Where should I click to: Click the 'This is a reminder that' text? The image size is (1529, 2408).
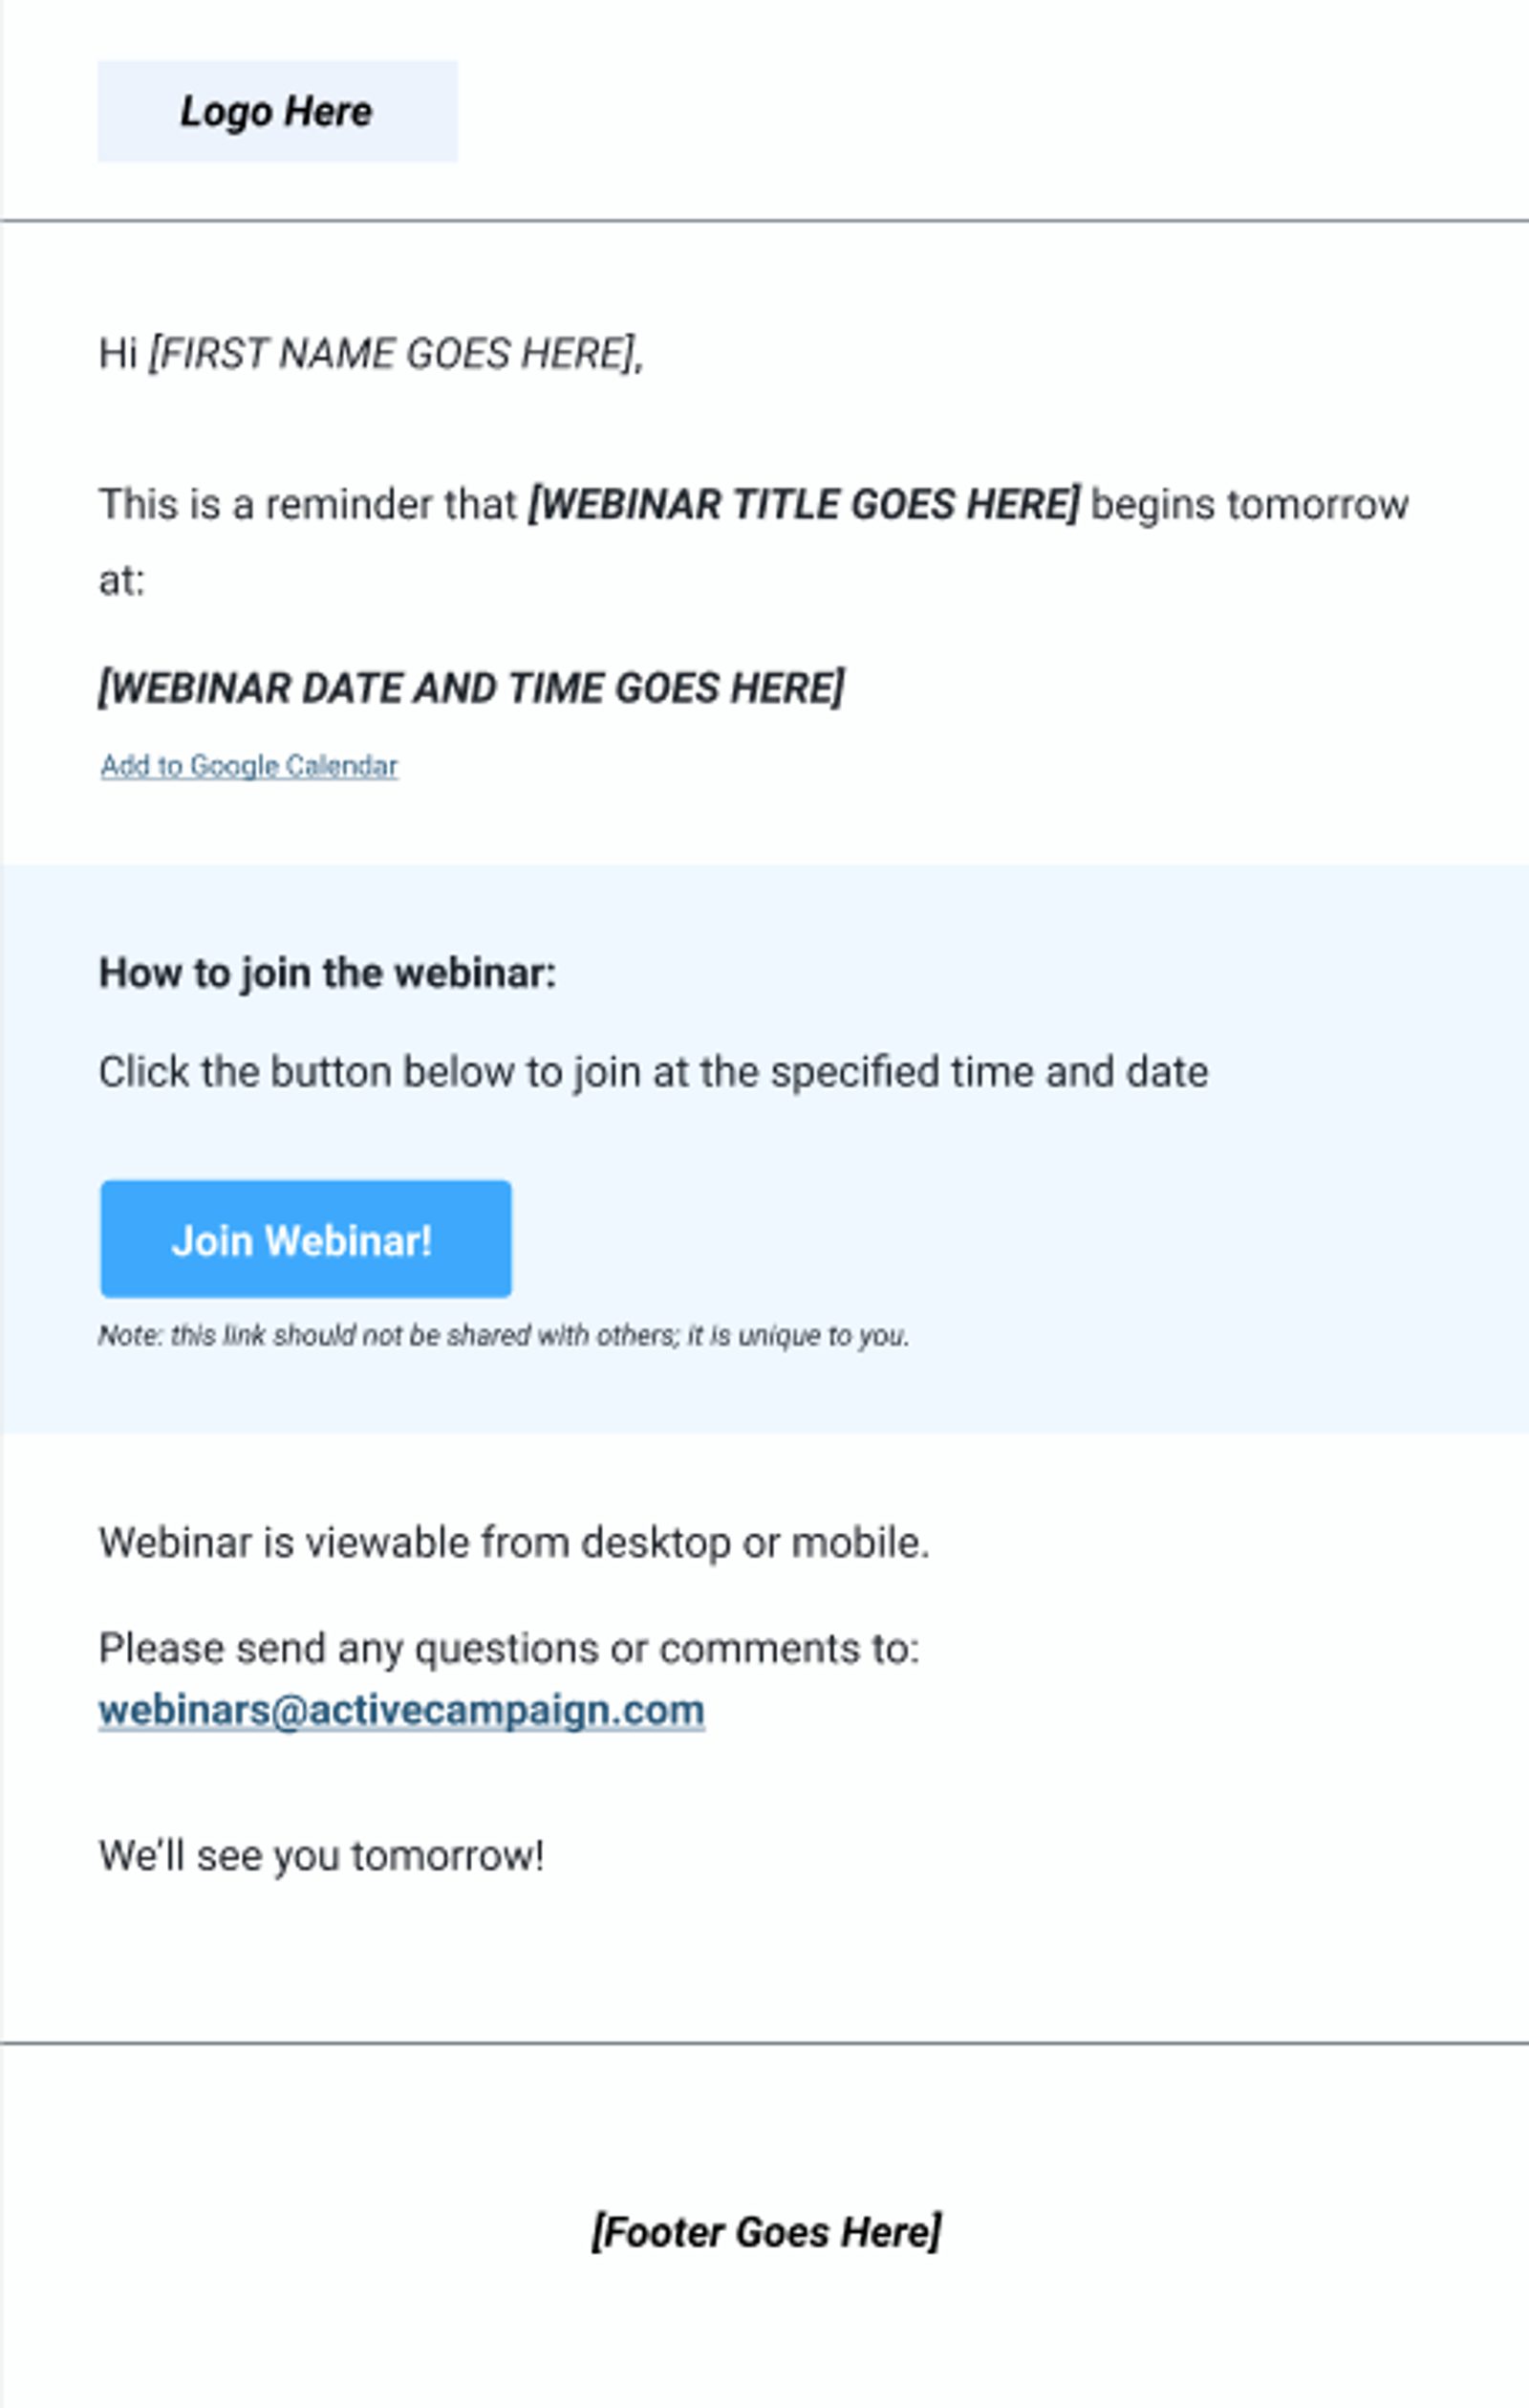point(308,504)
